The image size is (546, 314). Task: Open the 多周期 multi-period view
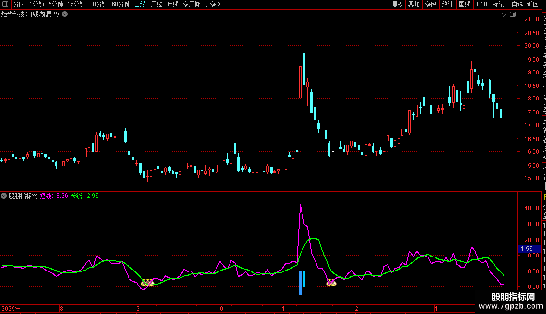pyautogui.click(x=191, y=5)
